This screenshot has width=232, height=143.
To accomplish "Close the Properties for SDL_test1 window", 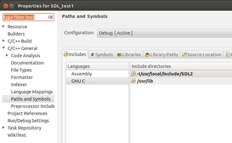I will pos(6,6).
